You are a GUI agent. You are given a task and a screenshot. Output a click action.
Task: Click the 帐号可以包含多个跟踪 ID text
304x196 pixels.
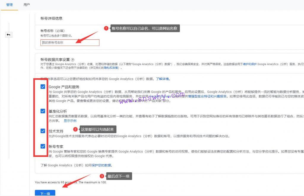tap(56, 36)
